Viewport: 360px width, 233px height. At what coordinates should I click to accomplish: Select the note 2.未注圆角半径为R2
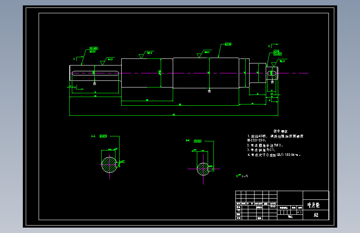[x=265, y=145]
